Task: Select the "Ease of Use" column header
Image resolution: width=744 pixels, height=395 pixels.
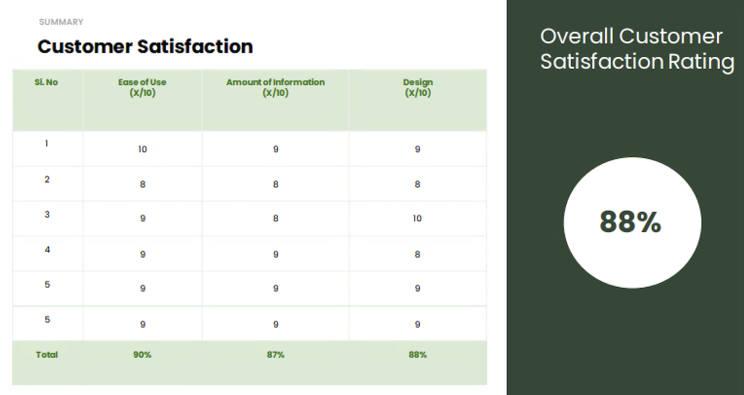Action: (x=142, y=87)
